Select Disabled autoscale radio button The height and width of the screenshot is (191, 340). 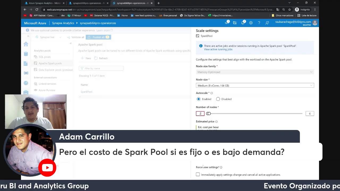click(x=218, y=99)
